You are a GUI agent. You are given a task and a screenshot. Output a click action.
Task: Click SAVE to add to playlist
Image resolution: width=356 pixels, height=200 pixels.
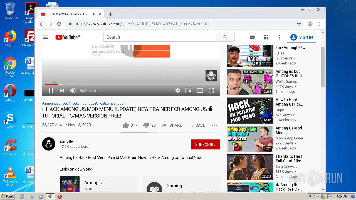pos(196,125)
